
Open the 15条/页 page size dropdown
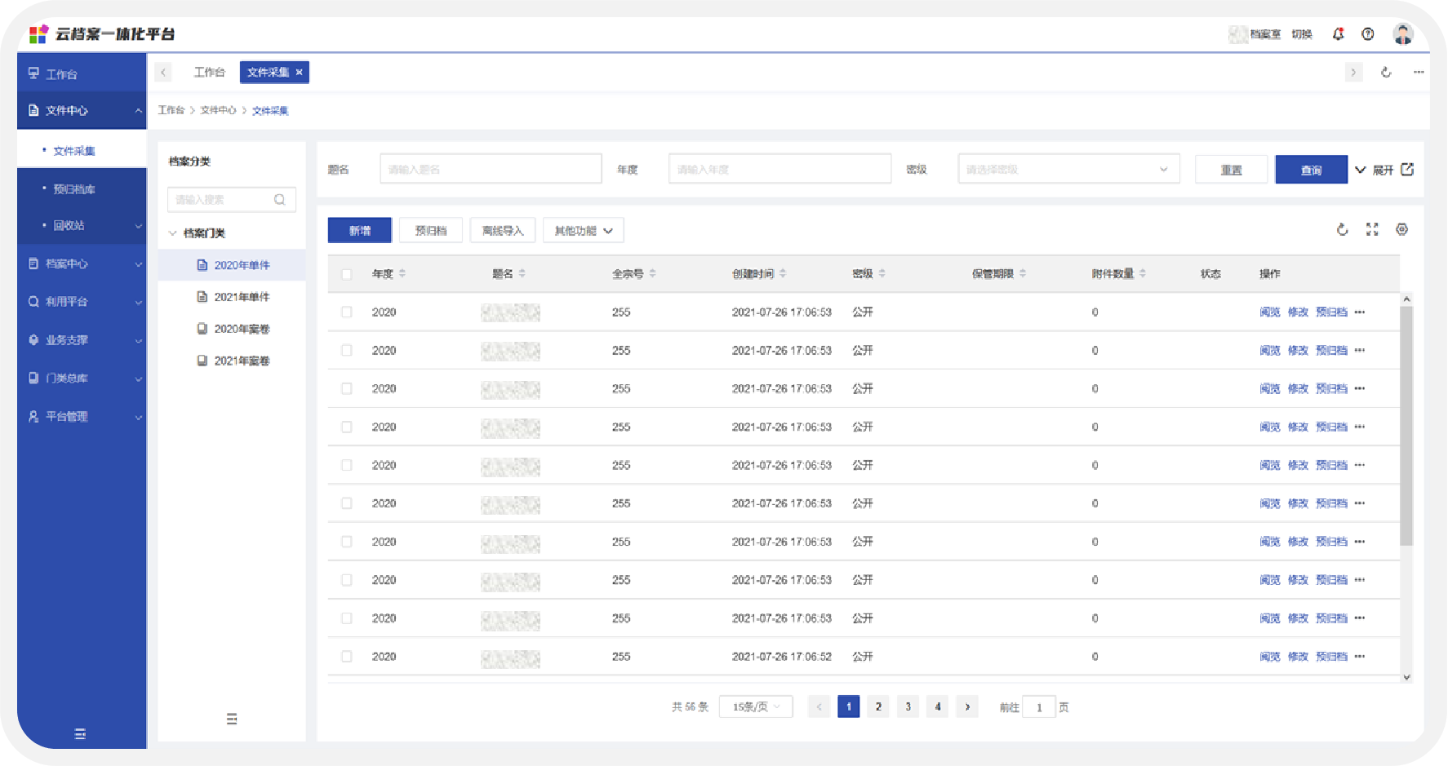pos(756,707)
